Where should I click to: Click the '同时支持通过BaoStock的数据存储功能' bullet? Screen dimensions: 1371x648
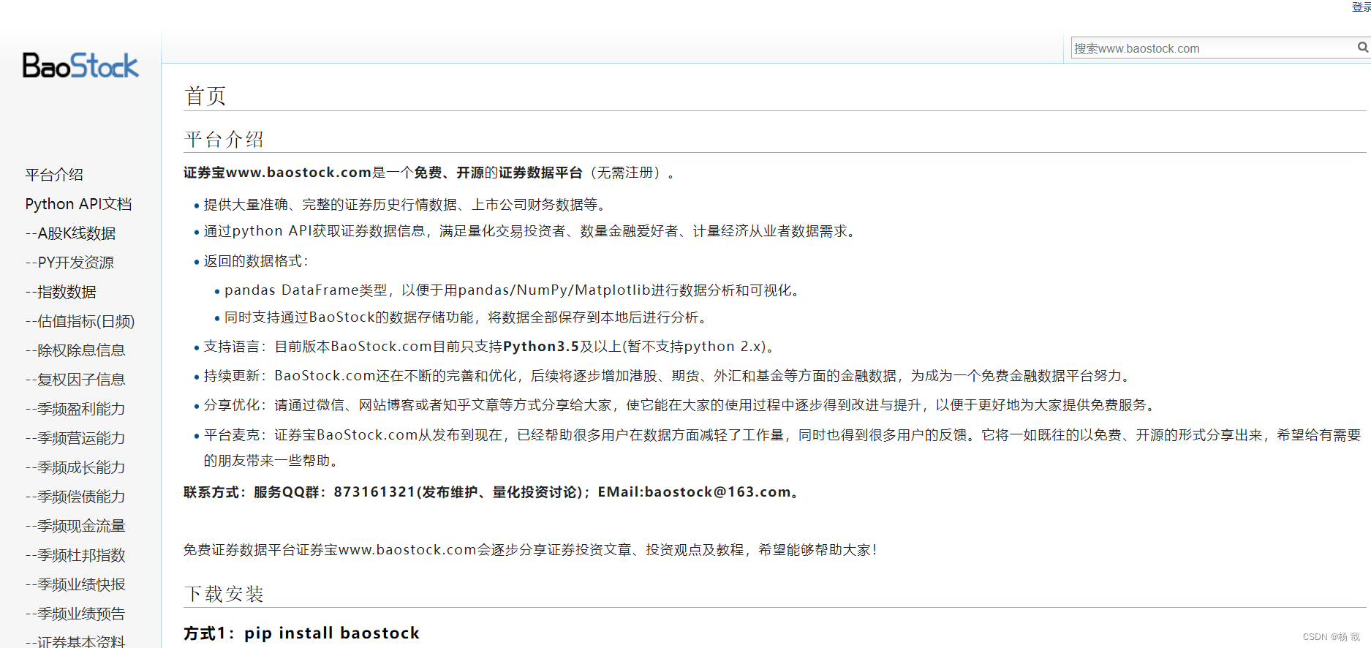pos(467,317)
